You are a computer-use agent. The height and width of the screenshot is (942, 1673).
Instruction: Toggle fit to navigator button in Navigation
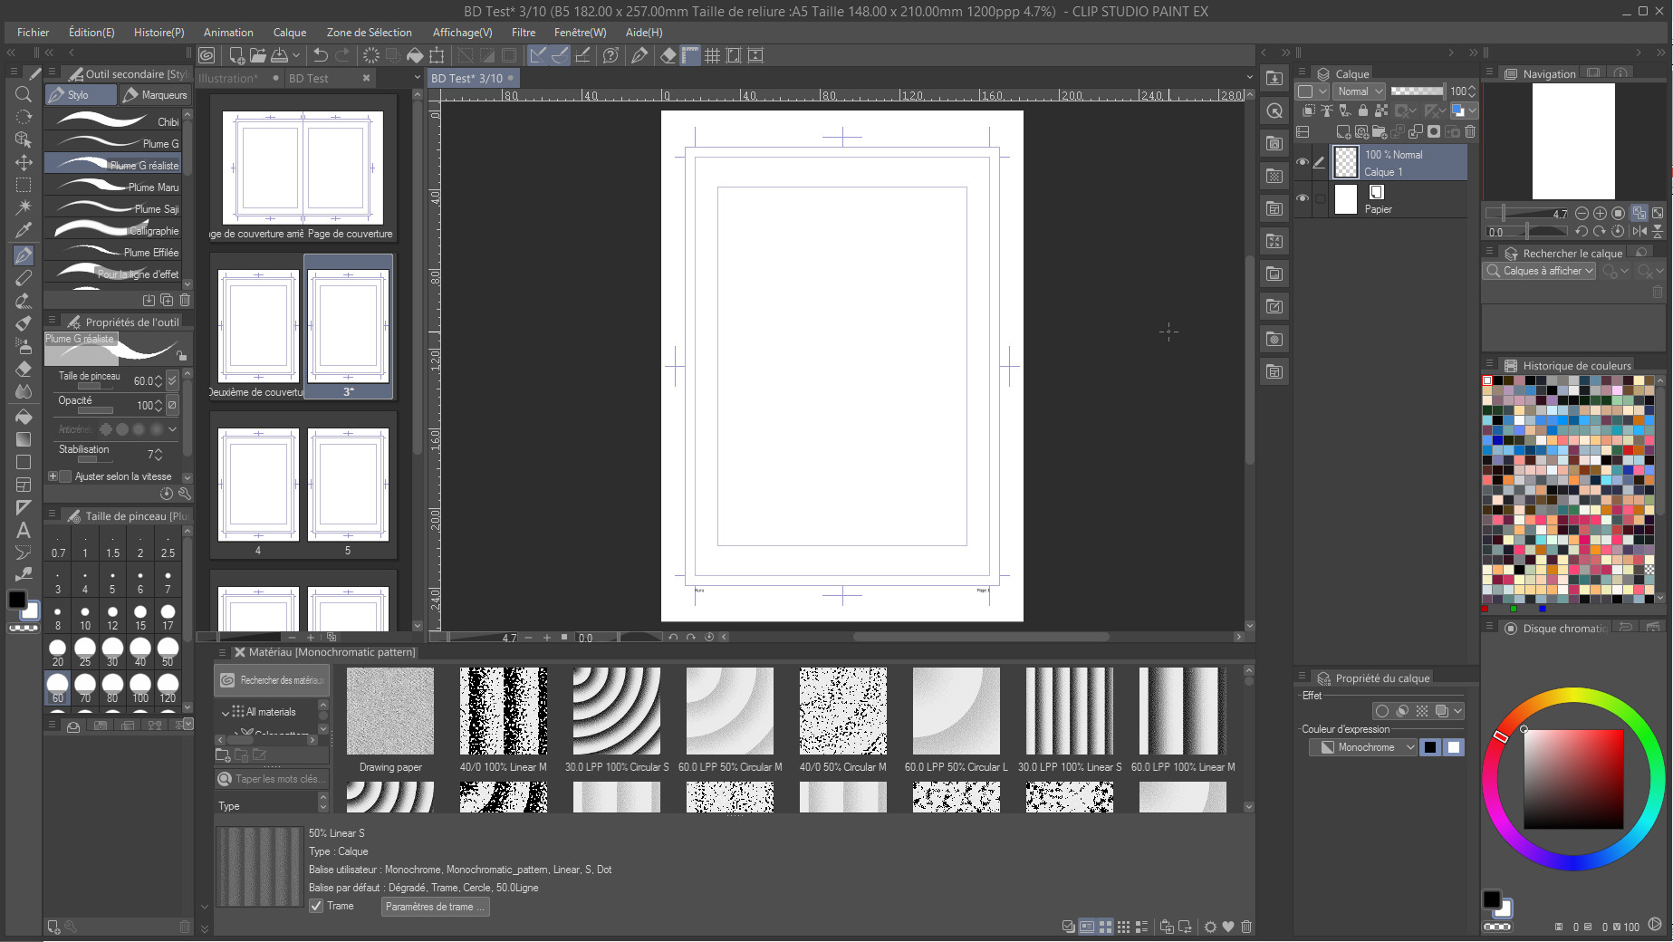pos(1639,214)
